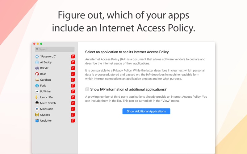Select Ulysses in the sidebar list

tap(55, 115)
